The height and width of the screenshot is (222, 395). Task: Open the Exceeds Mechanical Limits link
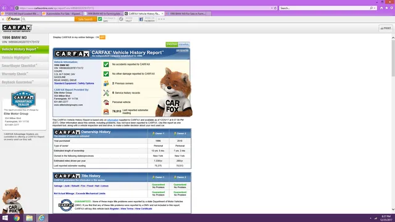[91, 194]
